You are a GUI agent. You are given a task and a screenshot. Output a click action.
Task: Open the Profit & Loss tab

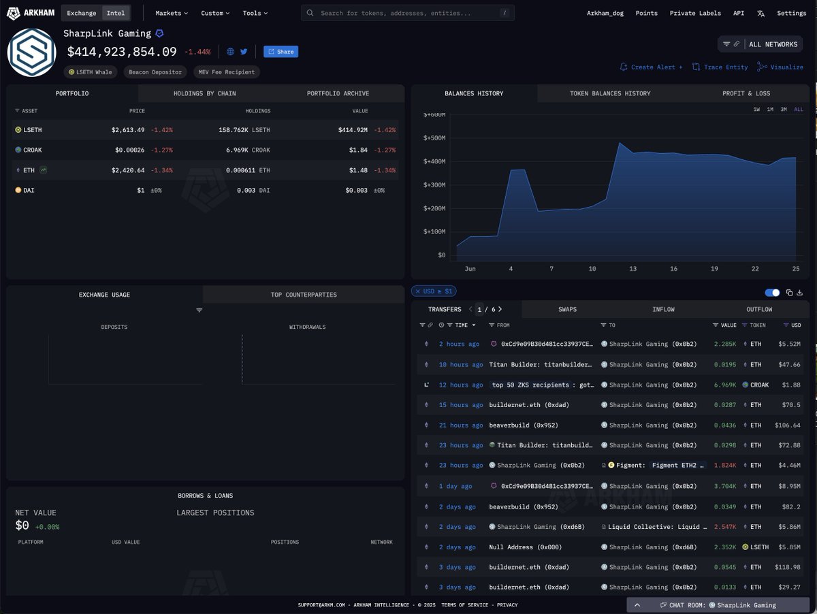(746, 93)
